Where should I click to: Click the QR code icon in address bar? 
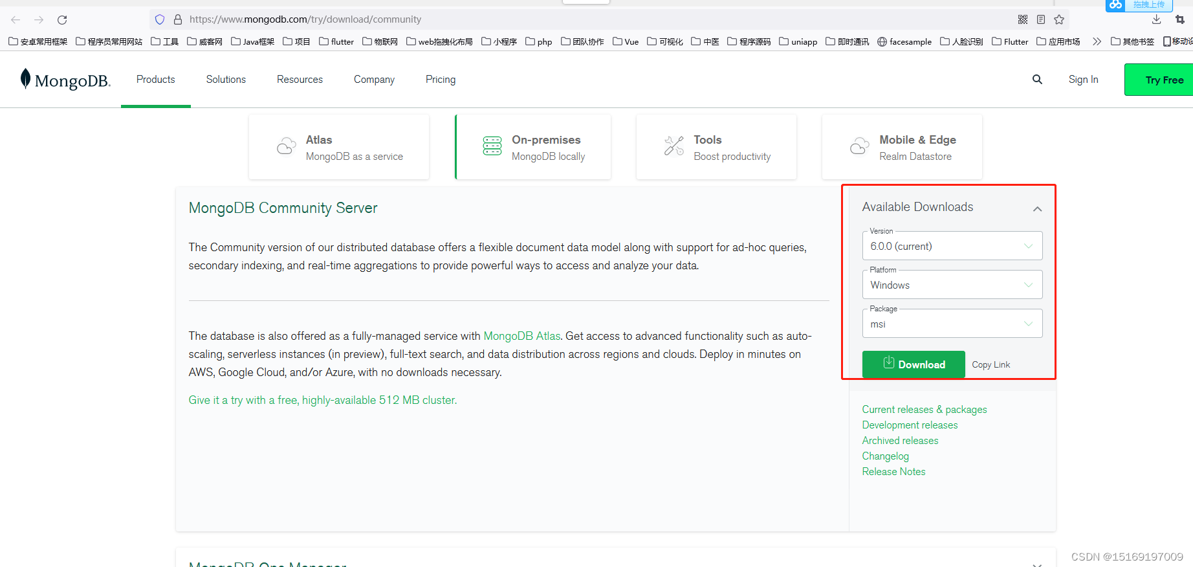[1023, 19]
